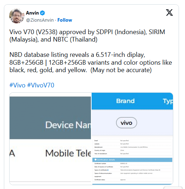Open the Anvin display name link
The image size is (185, 189).
coord(32,13)
